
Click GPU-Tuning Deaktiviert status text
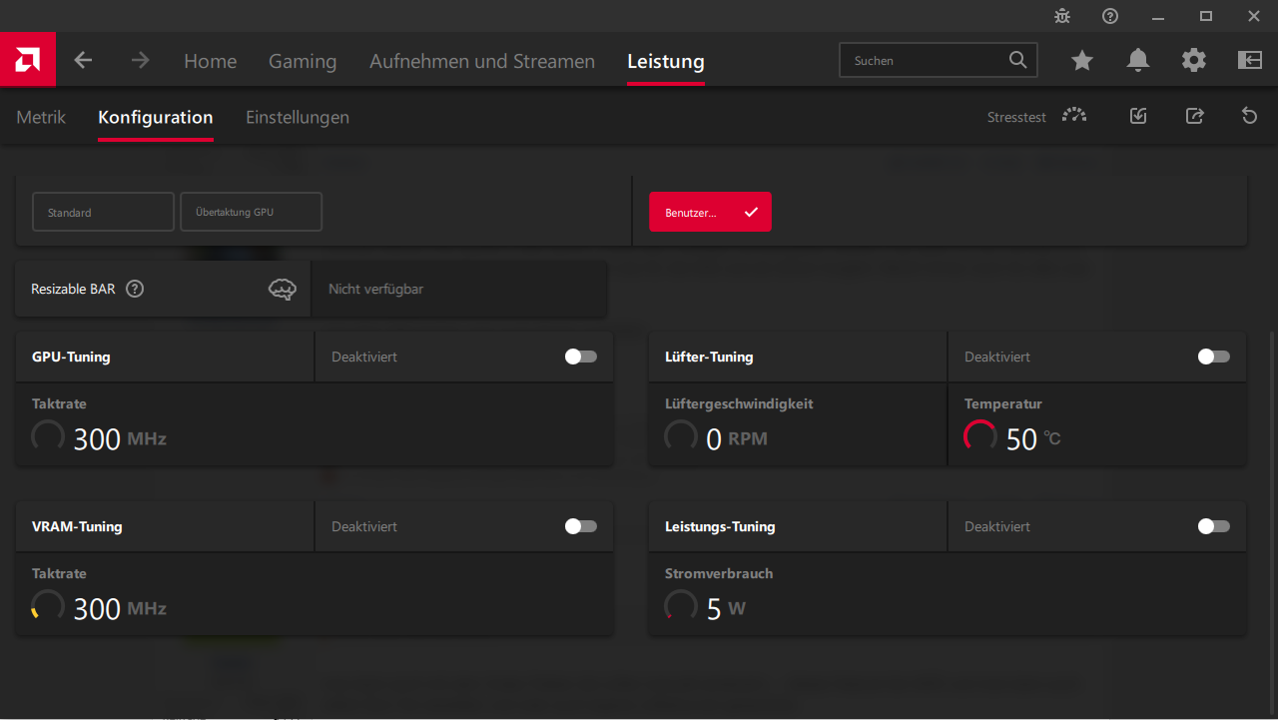click(x=364, y=357)
